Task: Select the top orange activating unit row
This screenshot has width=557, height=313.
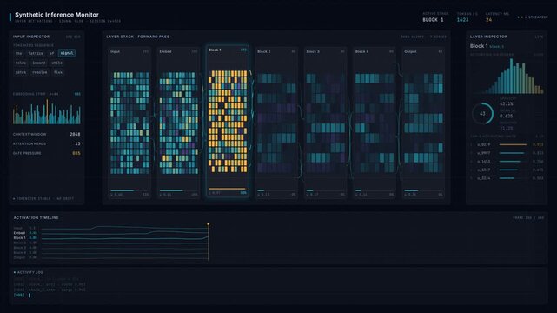Action: 507,144
